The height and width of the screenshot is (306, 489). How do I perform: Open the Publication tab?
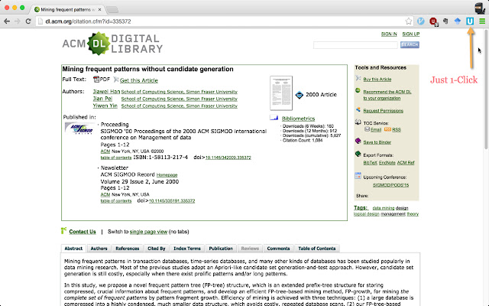[221, 249]
